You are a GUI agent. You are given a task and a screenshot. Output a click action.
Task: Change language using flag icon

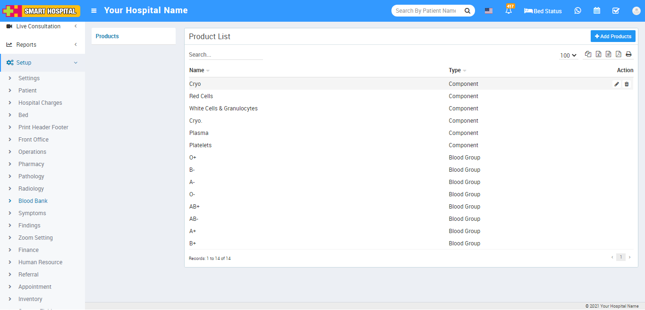tap(489, 11)
